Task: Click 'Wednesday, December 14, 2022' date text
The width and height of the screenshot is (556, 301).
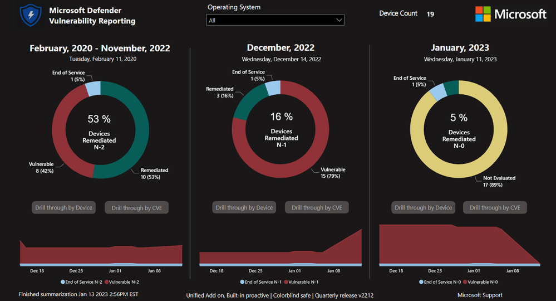Action: click(282, 59)
